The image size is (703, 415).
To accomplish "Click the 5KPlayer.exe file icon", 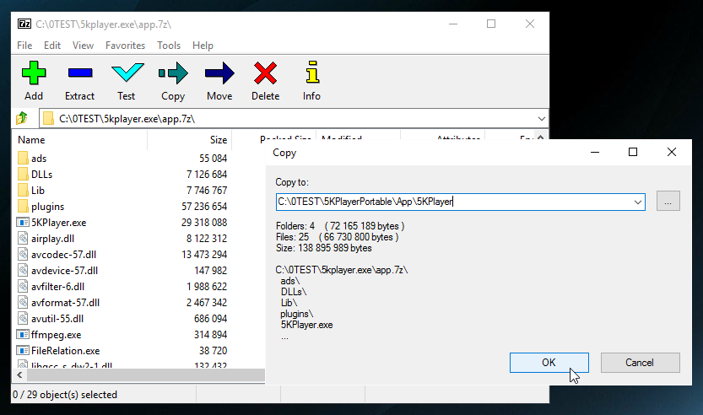I will [x=23, y=223].
